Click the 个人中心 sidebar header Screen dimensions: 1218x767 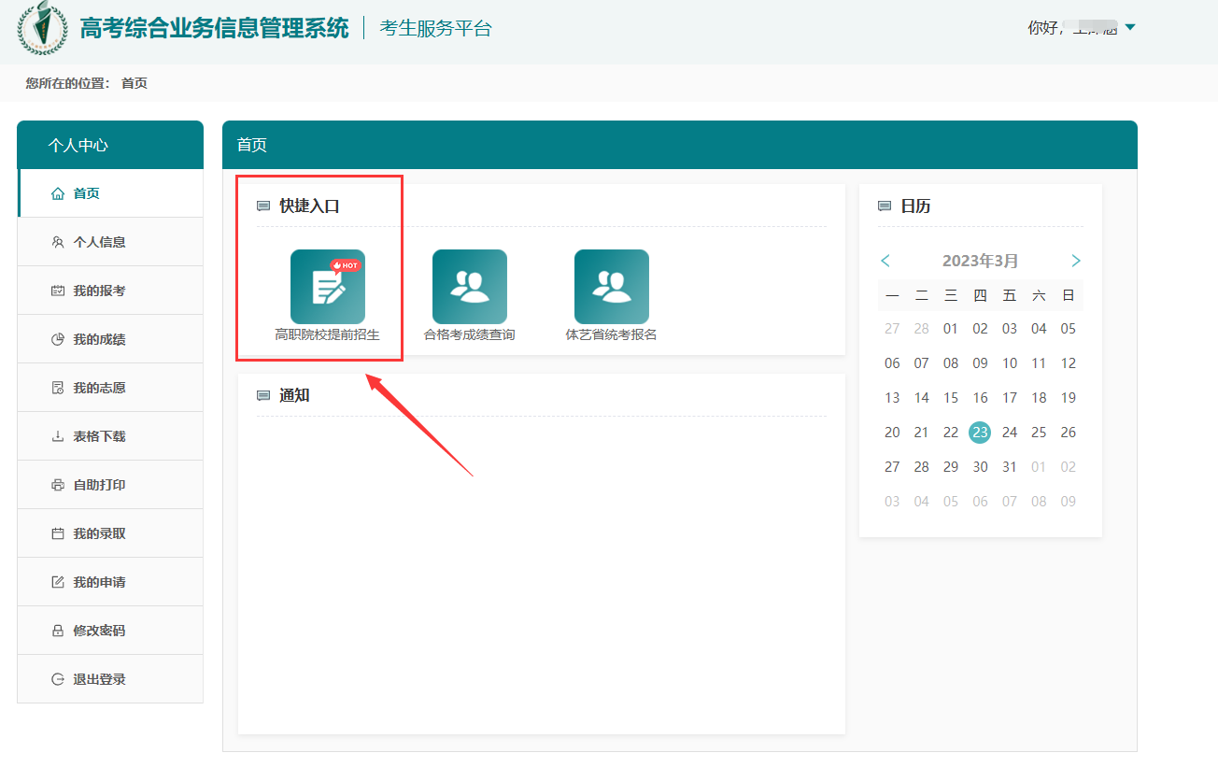(78, 145)
